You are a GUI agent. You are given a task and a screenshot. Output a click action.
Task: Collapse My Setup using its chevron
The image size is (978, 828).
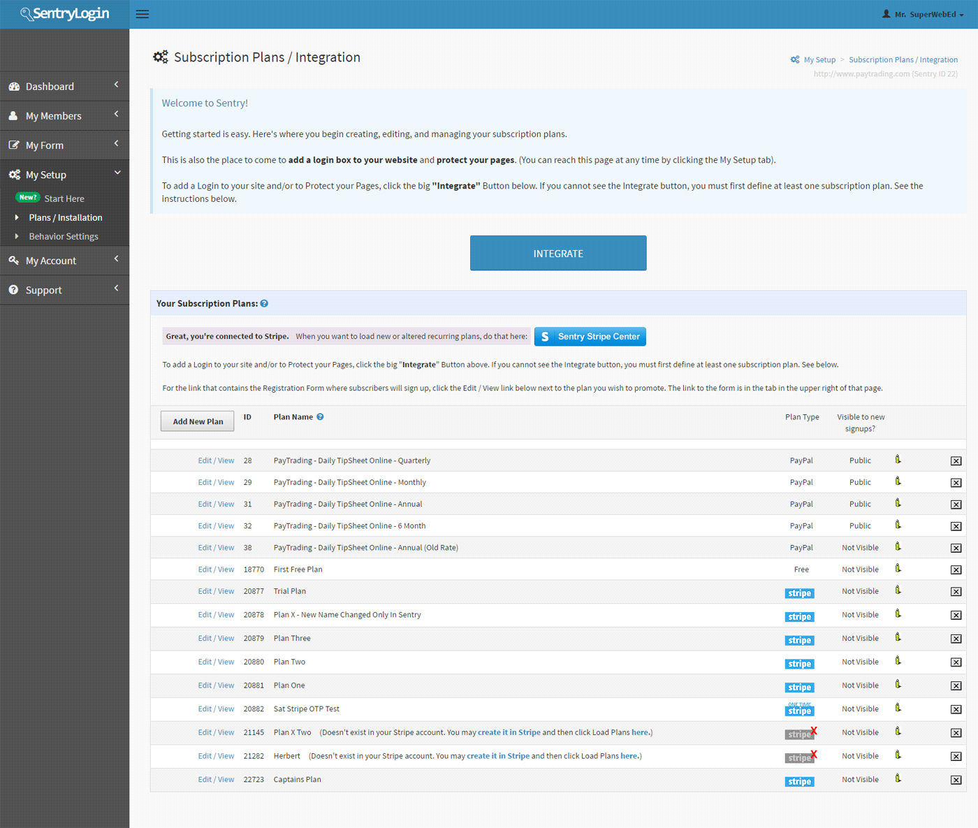click(117, 173)
